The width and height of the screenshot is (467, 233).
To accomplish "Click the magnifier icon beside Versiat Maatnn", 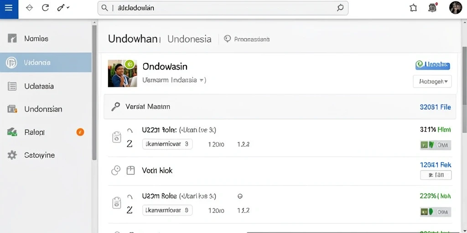I will pyautogui.click(x=115, y=106).
